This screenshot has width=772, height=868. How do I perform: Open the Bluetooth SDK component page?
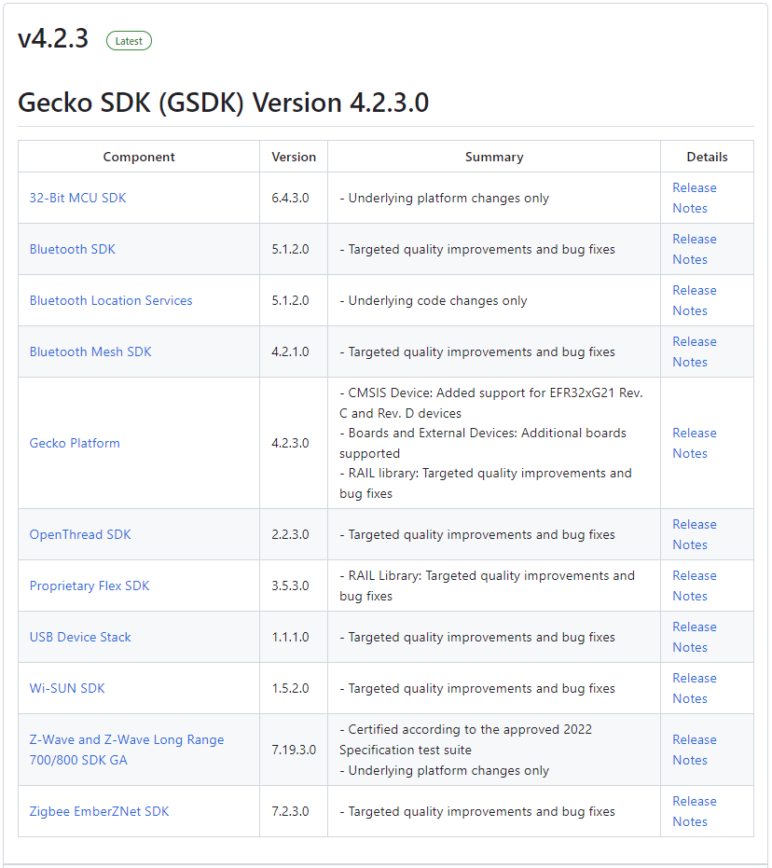pyautogui.click(x=72, y=249)
